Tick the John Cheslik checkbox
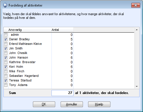 (x=6, y=53)
